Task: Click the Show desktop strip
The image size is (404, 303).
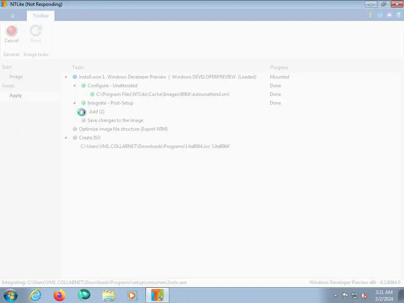Action: [x=401, y=295]
